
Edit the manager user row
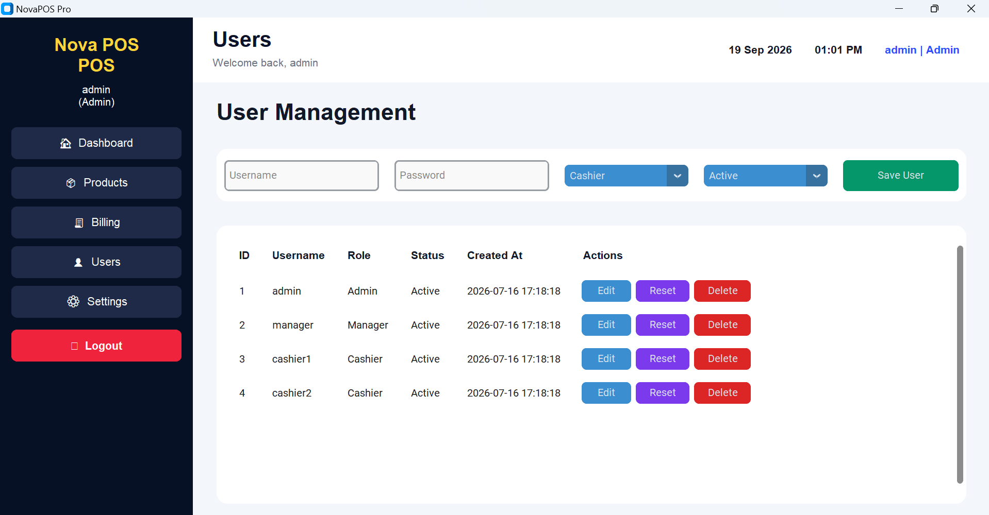tap(606, 325)
